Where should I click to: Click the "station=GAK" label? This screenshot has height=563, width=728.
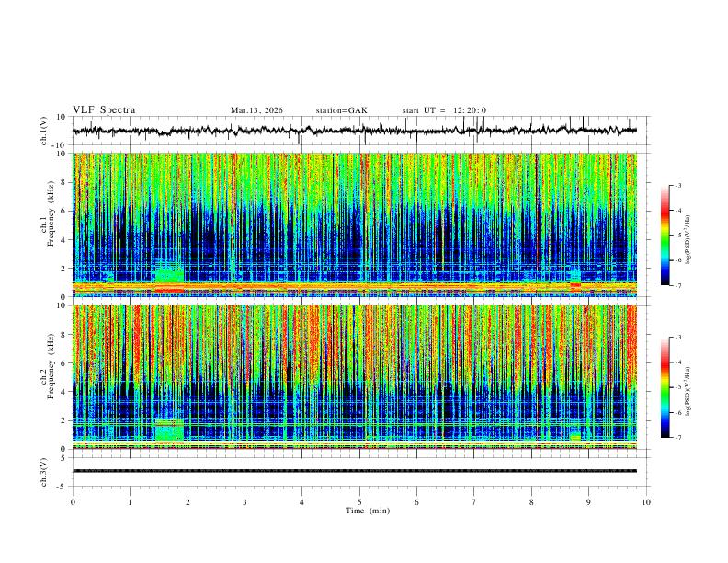point(341,110)
